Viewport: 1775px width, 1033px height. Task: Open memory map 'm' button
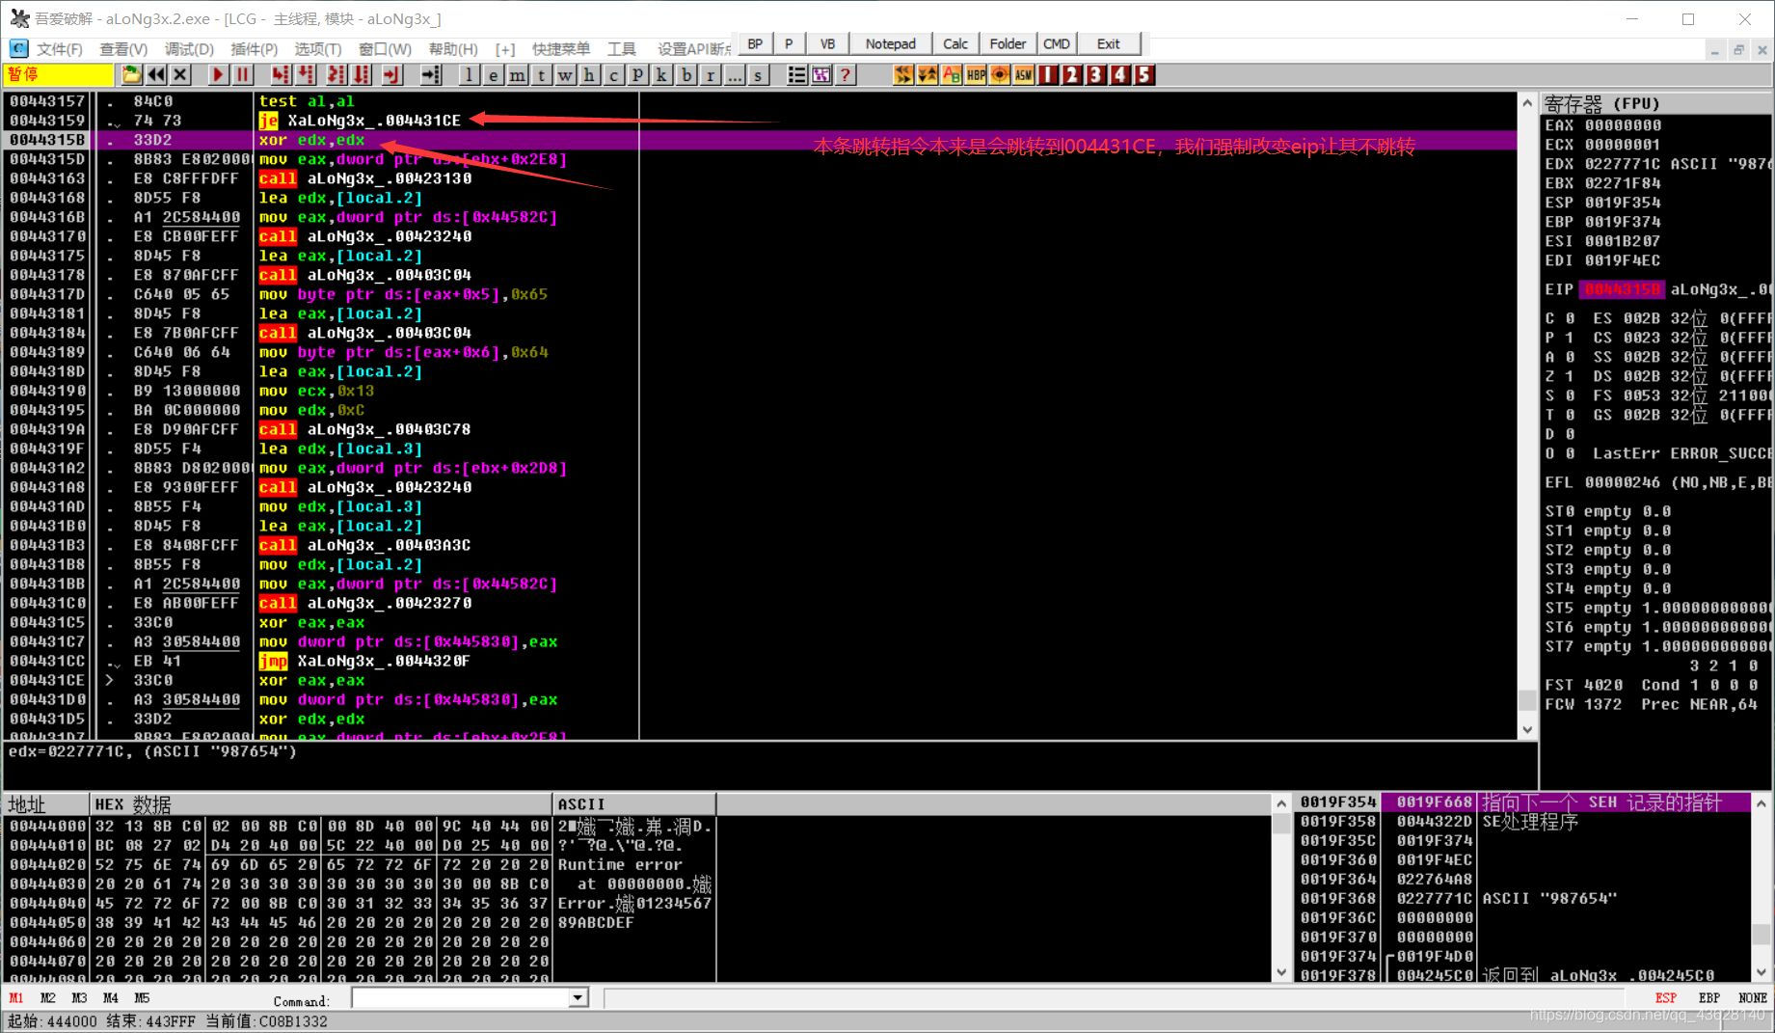517,74
